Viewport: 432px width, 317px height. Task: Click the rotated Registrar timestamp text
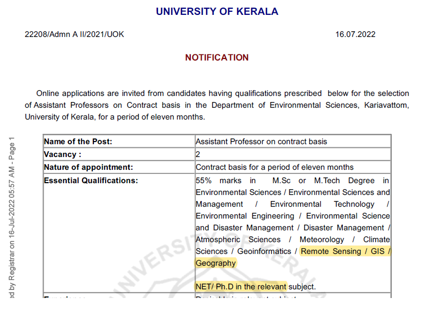[x=12, y=217]
